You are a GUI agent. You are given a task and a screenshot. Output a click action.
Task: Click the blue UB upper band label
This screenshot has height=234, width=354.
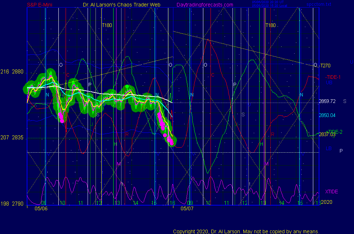tap(329, 82)
